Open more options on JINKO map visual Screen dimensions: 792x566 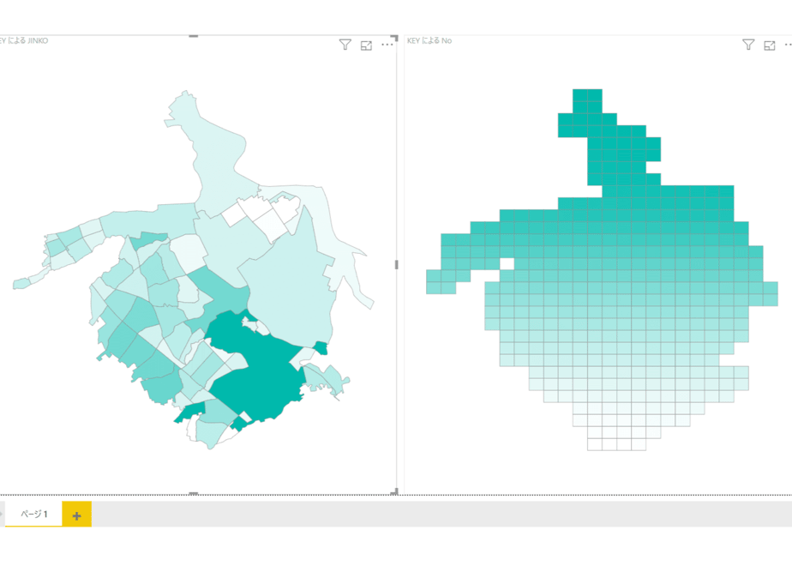(387, 45)
